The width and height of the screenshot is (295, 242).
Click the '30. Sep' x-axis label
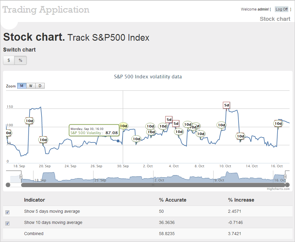tap(123, 166)
